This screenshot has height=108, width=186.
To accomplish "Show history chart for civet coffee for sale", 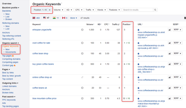I will pyautogui.click(x=170, y=43).
